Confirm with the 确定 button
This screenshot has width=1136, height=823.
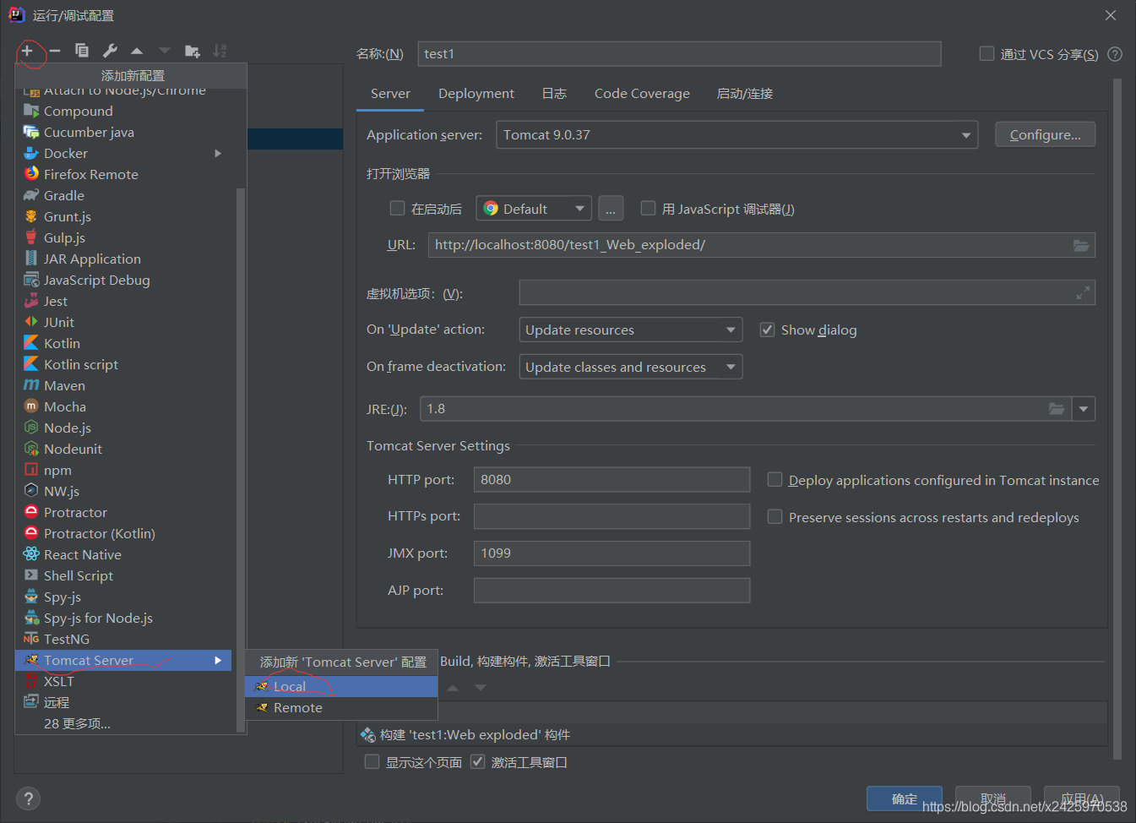click(905, 798)
